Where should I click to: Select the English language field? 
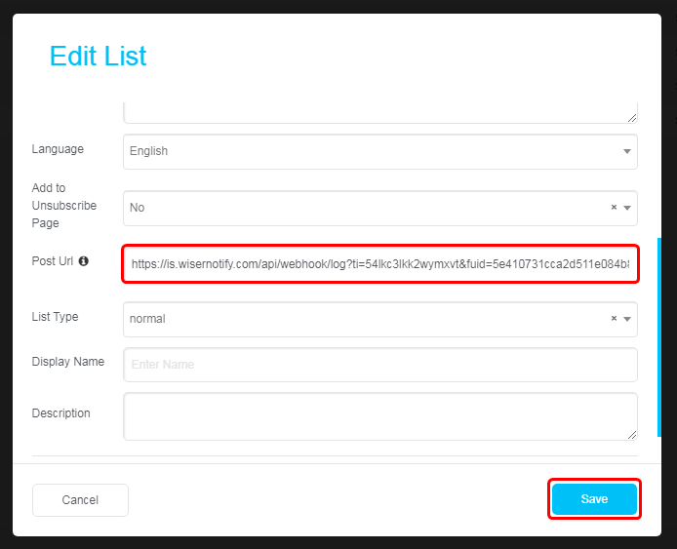coord(379,151)
